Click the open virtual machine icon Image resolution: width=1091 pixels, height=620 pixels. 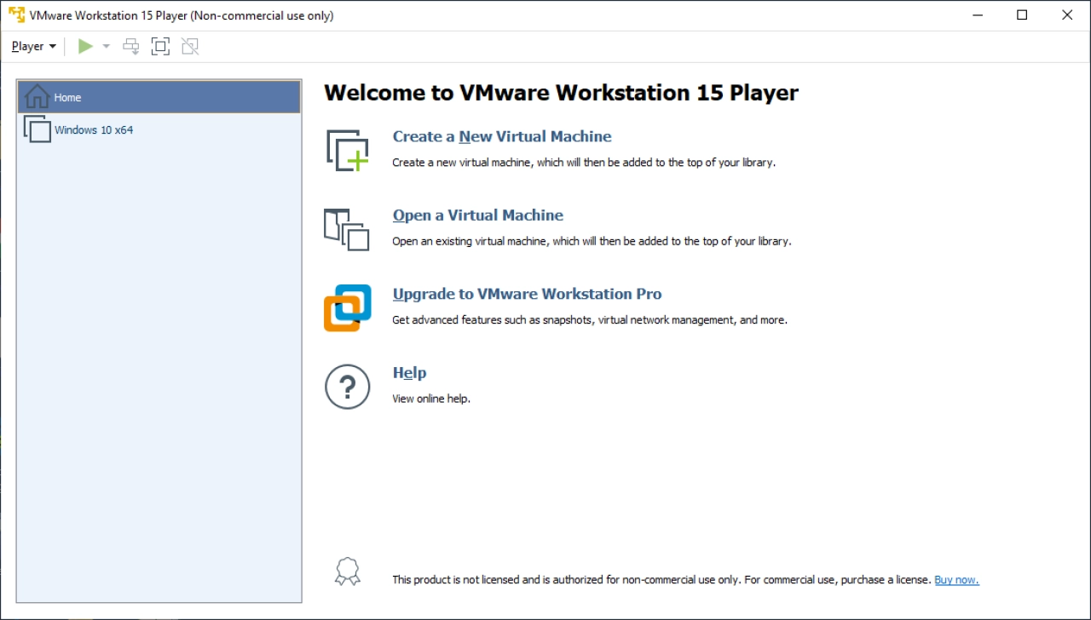tap(347, 229)
